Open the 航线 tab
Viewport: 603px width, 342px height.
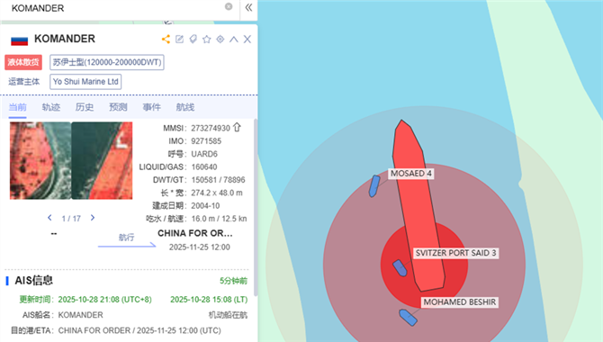pyautogui.click(x=185, y=107)
